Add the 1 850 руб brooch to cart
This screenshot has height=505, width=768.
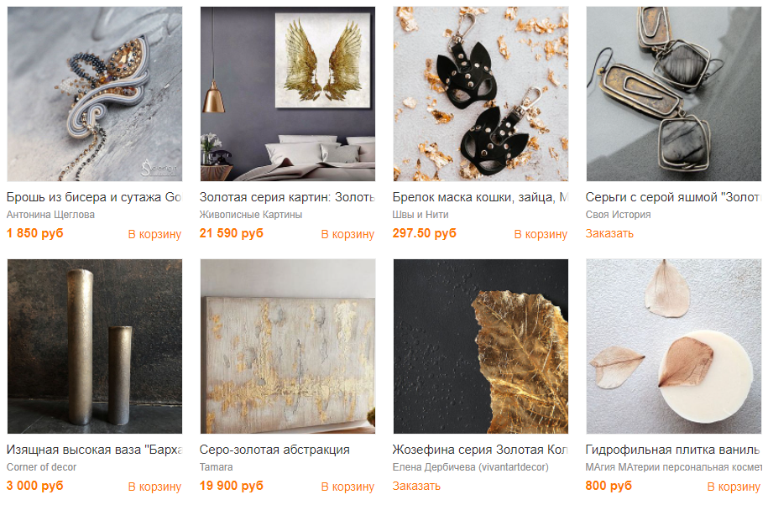click(x=154, y=234)
